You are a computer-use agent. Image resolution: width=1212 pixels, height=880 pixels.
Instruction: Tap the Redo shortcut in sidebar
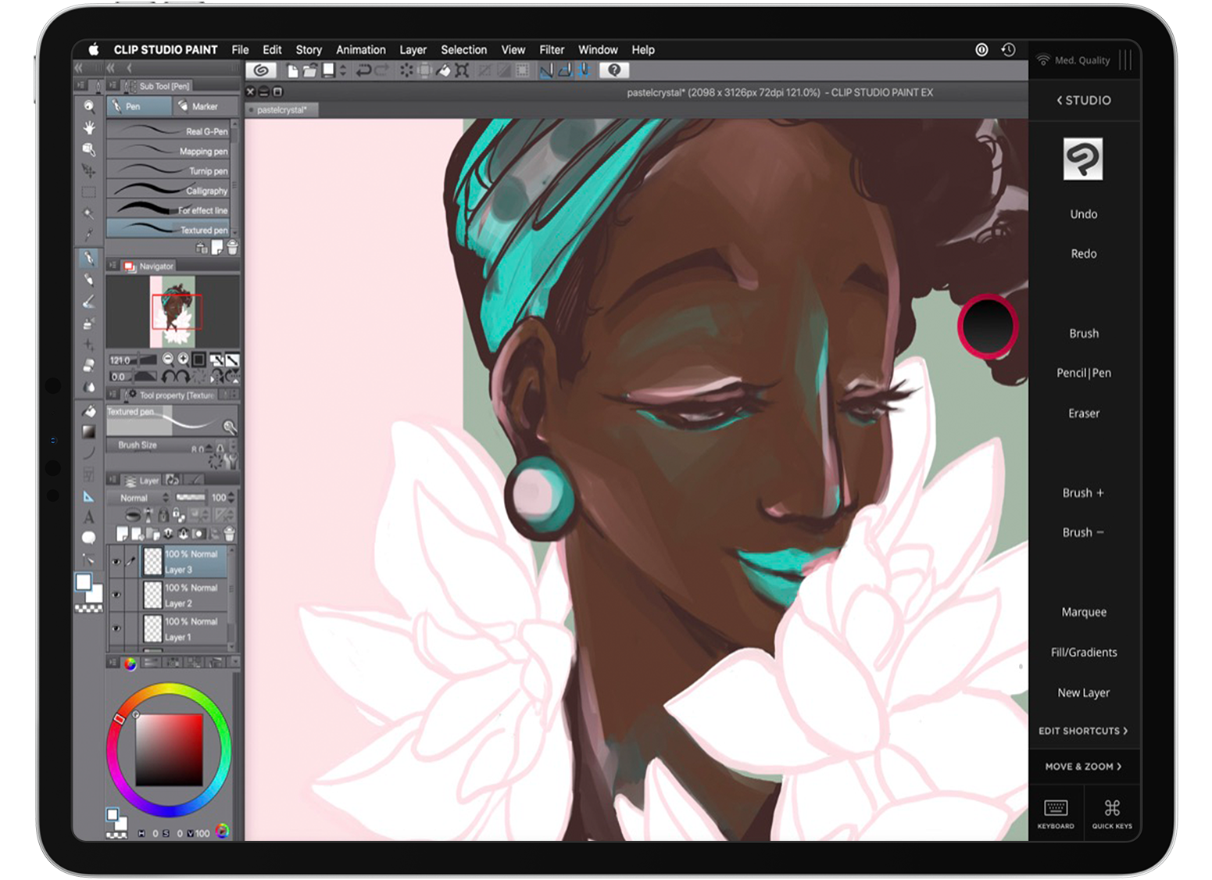tap(1084, 254)
